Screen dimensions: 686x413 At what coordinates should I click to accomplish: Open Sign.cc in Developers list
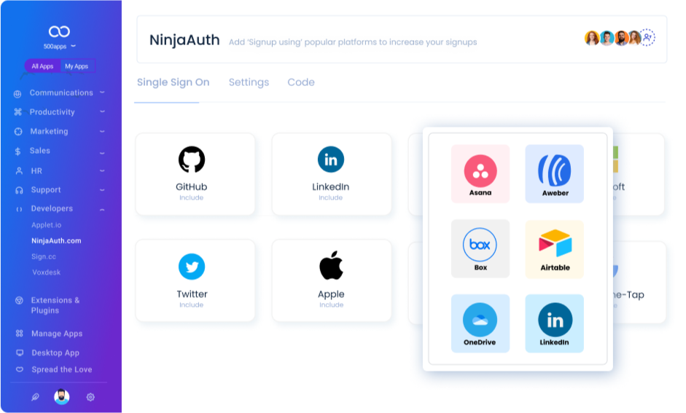pyautogui.click(x=44, y=256)
